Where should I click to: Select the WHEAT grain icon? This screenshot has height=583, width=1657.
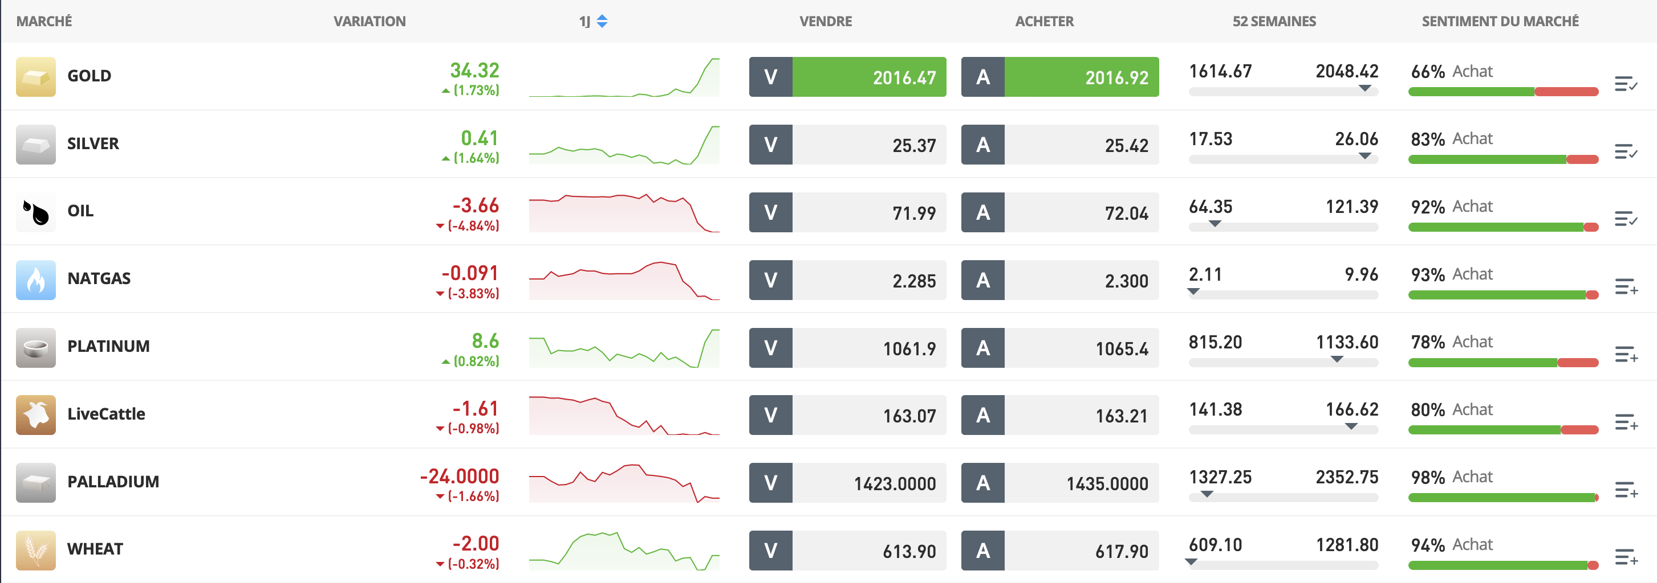pos(35,550)
